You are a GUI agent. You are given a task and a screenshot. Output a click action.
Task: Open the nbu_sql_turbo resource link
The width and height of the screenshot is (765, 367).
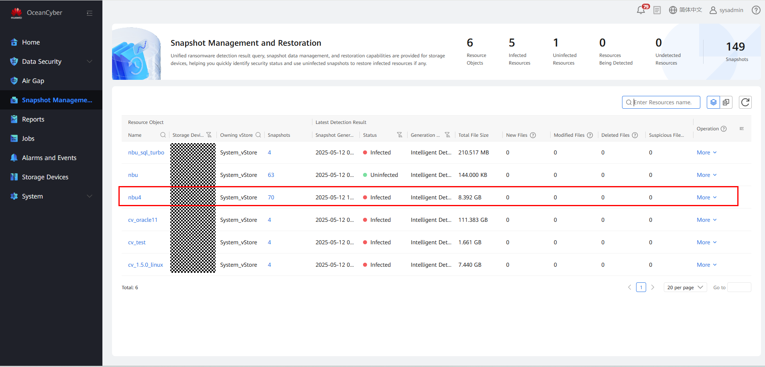[x=146, y=152]
